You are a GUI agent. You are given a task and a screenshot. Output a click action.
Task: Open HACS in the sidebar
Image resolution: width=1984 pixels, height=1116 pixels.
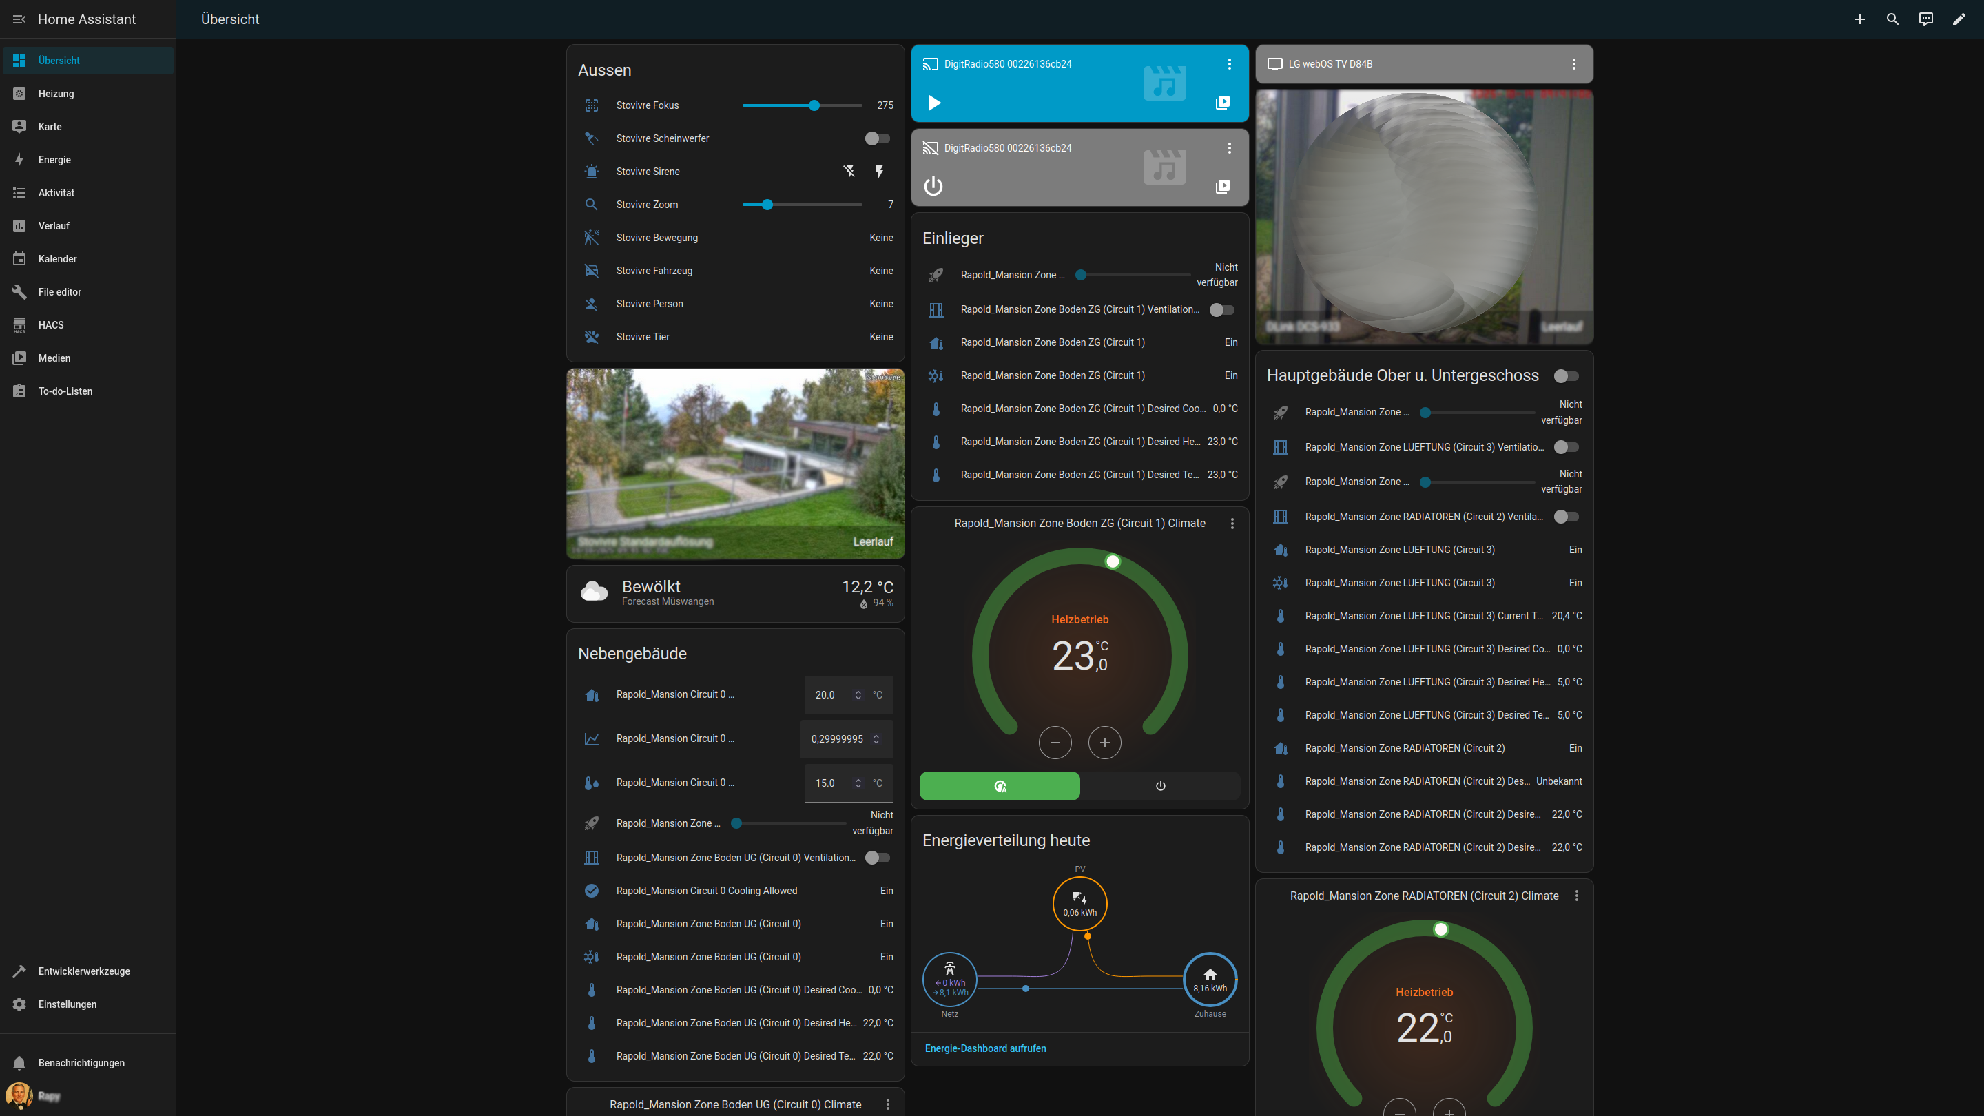(51, 325)
